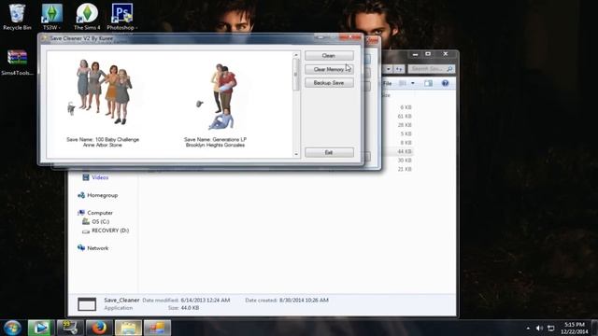Screen dimensions: 598x336
Task: Click the save list scroll up arrow
Action: [296, 55]
